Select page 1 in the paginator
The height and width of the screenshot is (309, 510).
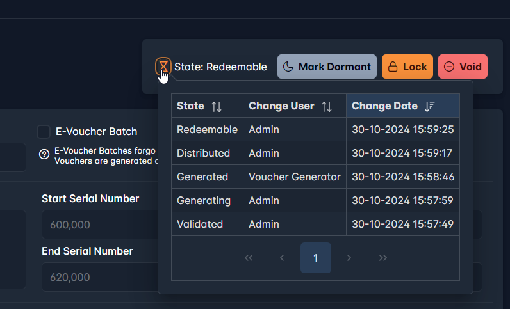tap(316, 258)
